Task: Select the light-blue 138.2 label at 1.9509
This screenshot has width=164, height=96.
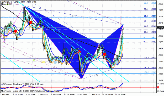Action: (150, 72)
